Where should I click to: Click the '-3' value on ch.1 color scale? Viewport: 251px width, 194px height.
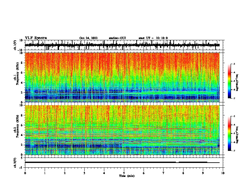point(234,64)
